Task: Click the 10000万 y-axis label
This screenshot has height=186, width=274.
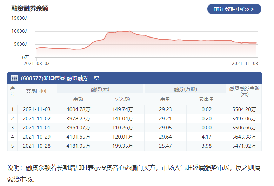Action: coord(20,31)
